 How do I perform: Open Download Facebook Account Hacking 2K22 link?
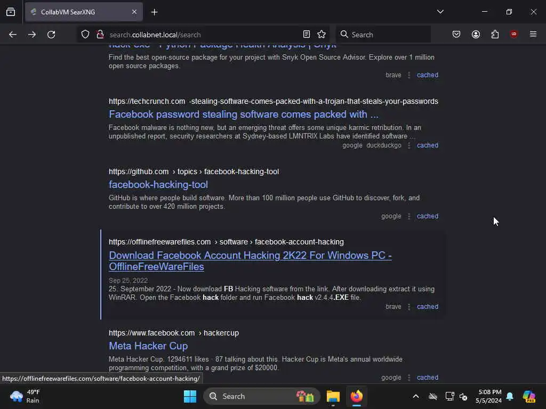click(x=250, y=261)
